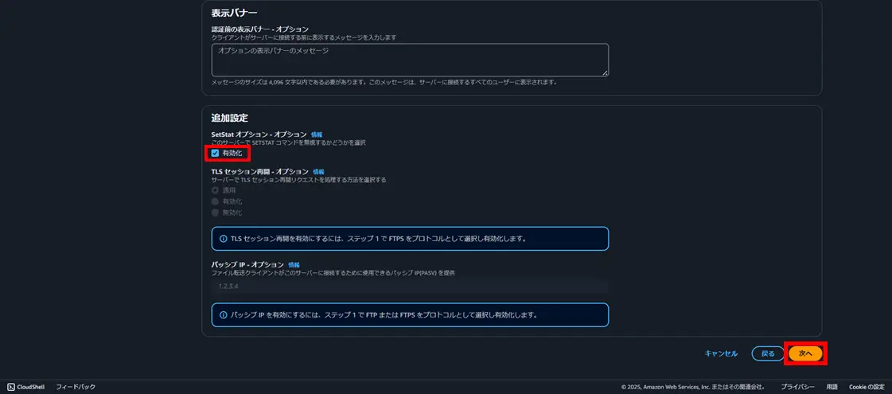892x394 pixels.
Task: Open the 用語 footer link
Action: pyautogui.click(x=832, y=387)
